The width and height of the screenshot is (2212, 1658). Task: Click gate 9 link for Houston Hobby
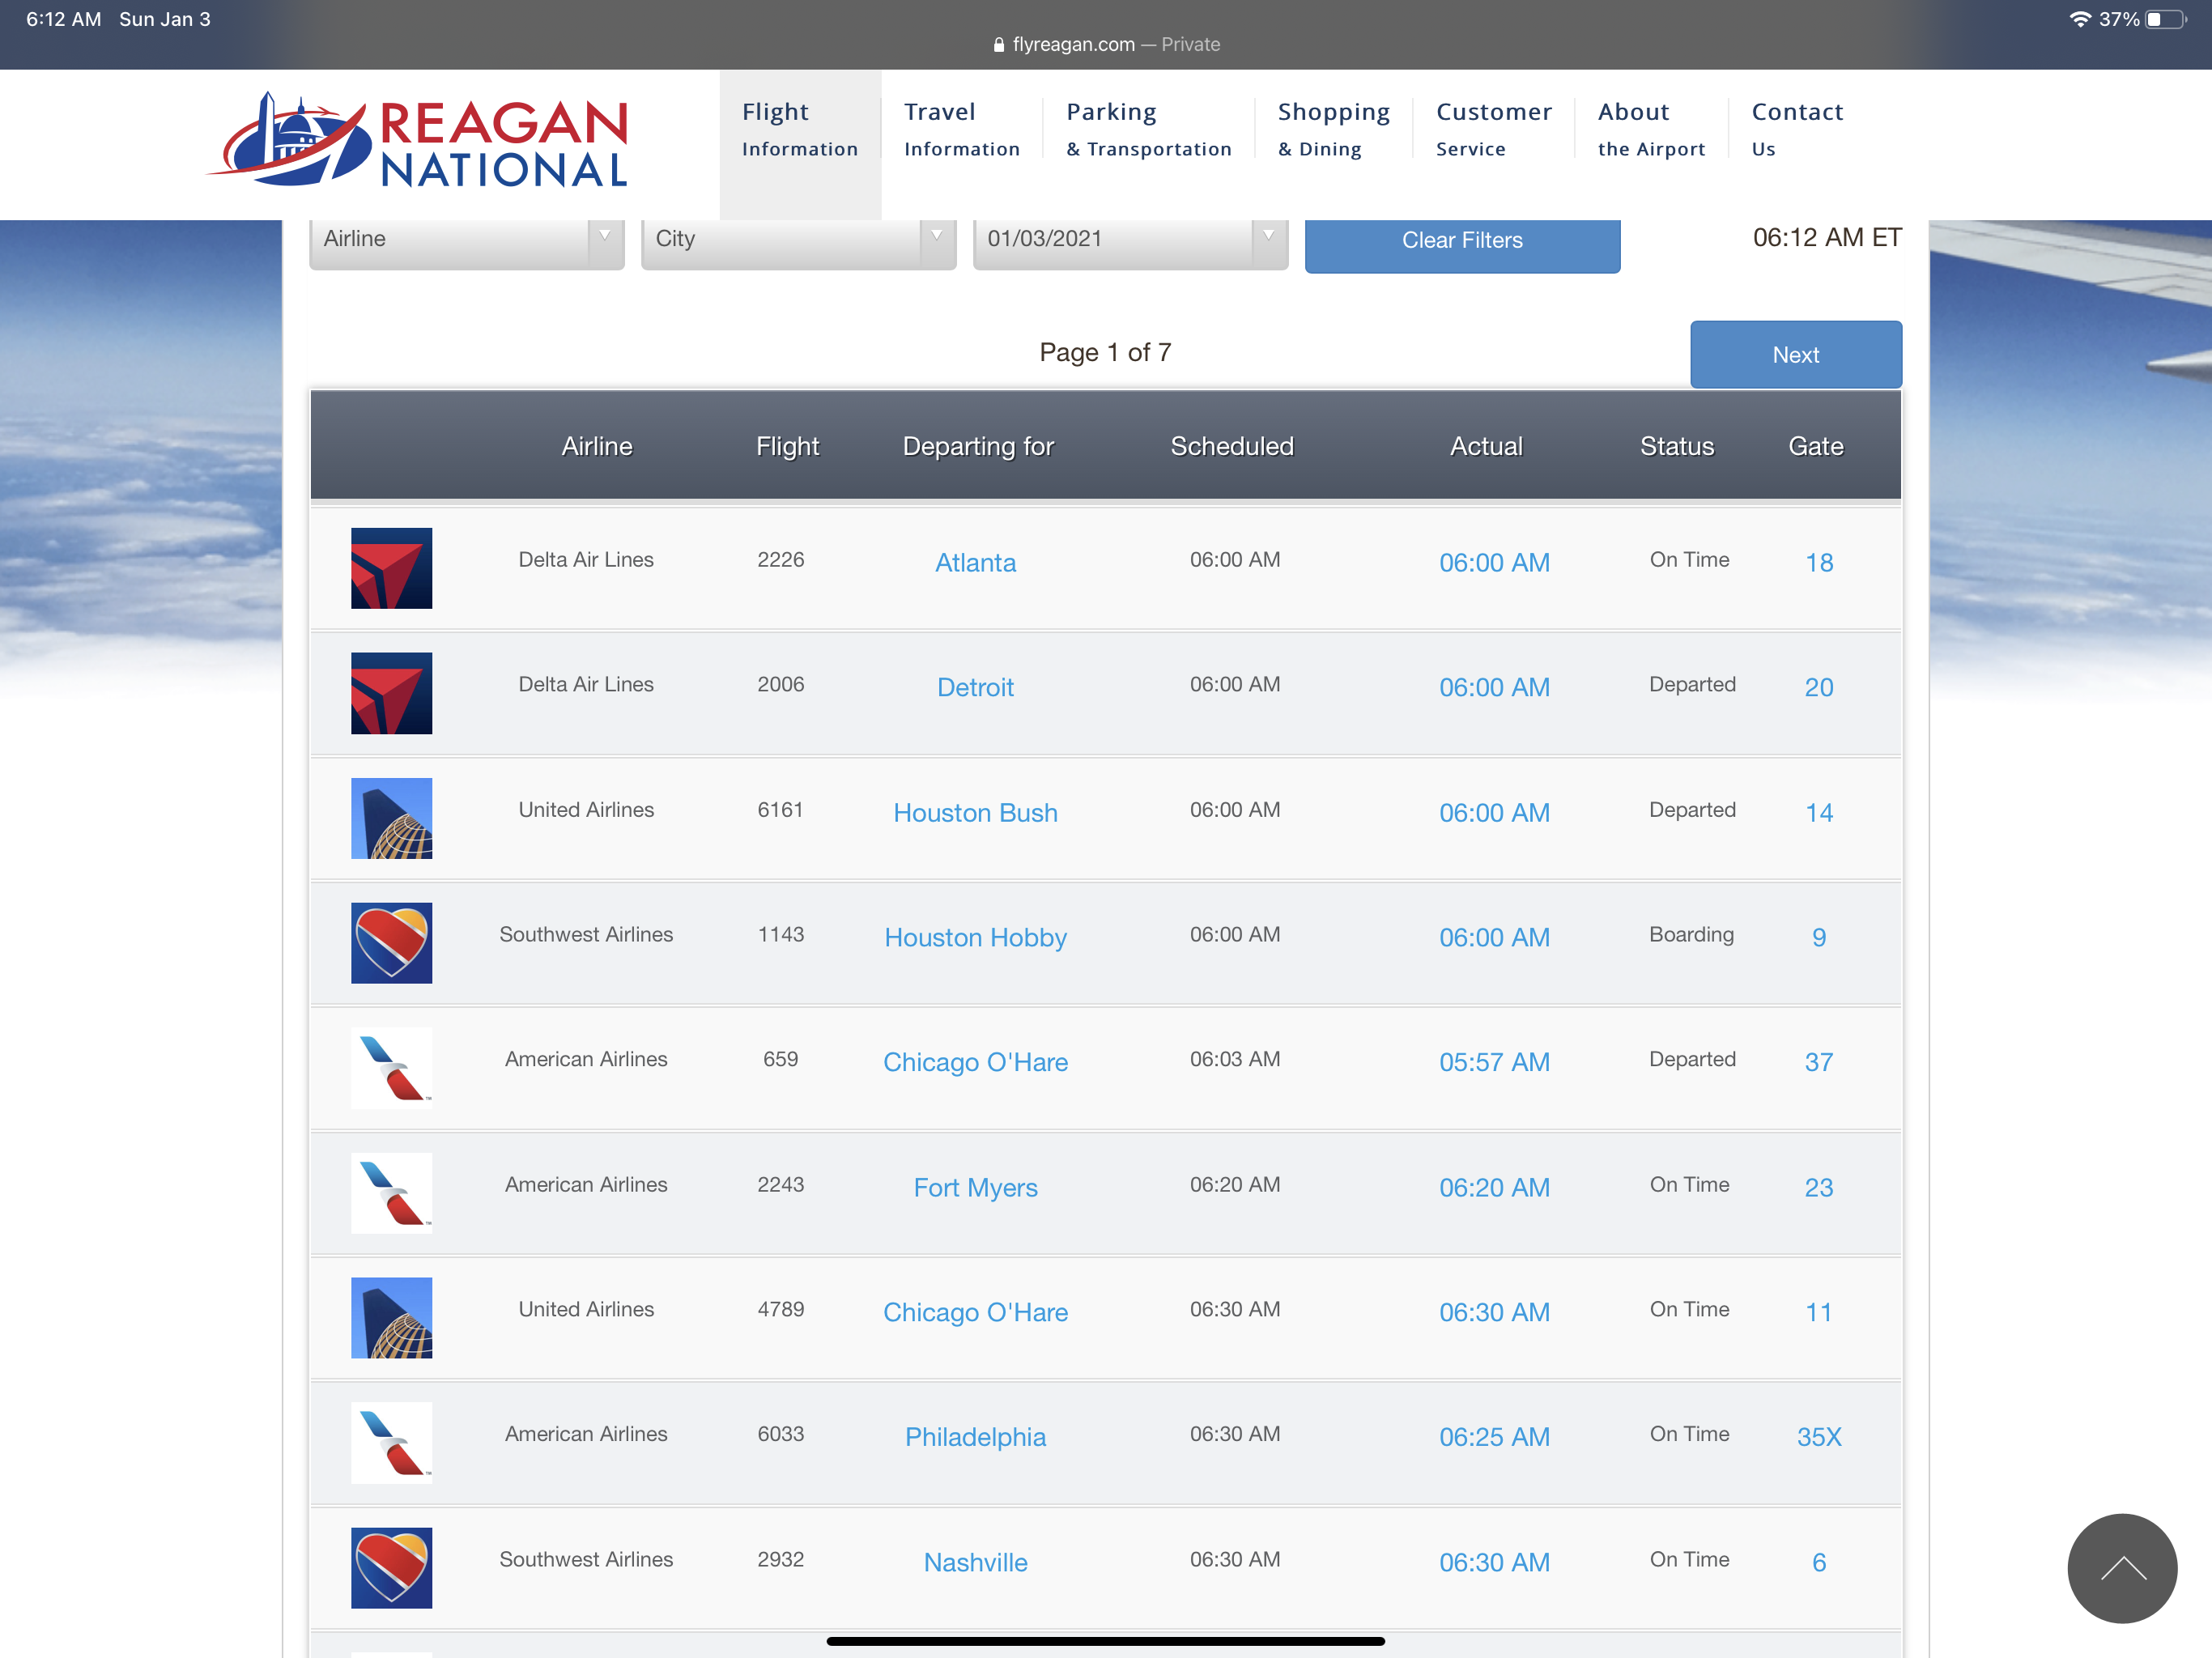(x=1819, y=938)
